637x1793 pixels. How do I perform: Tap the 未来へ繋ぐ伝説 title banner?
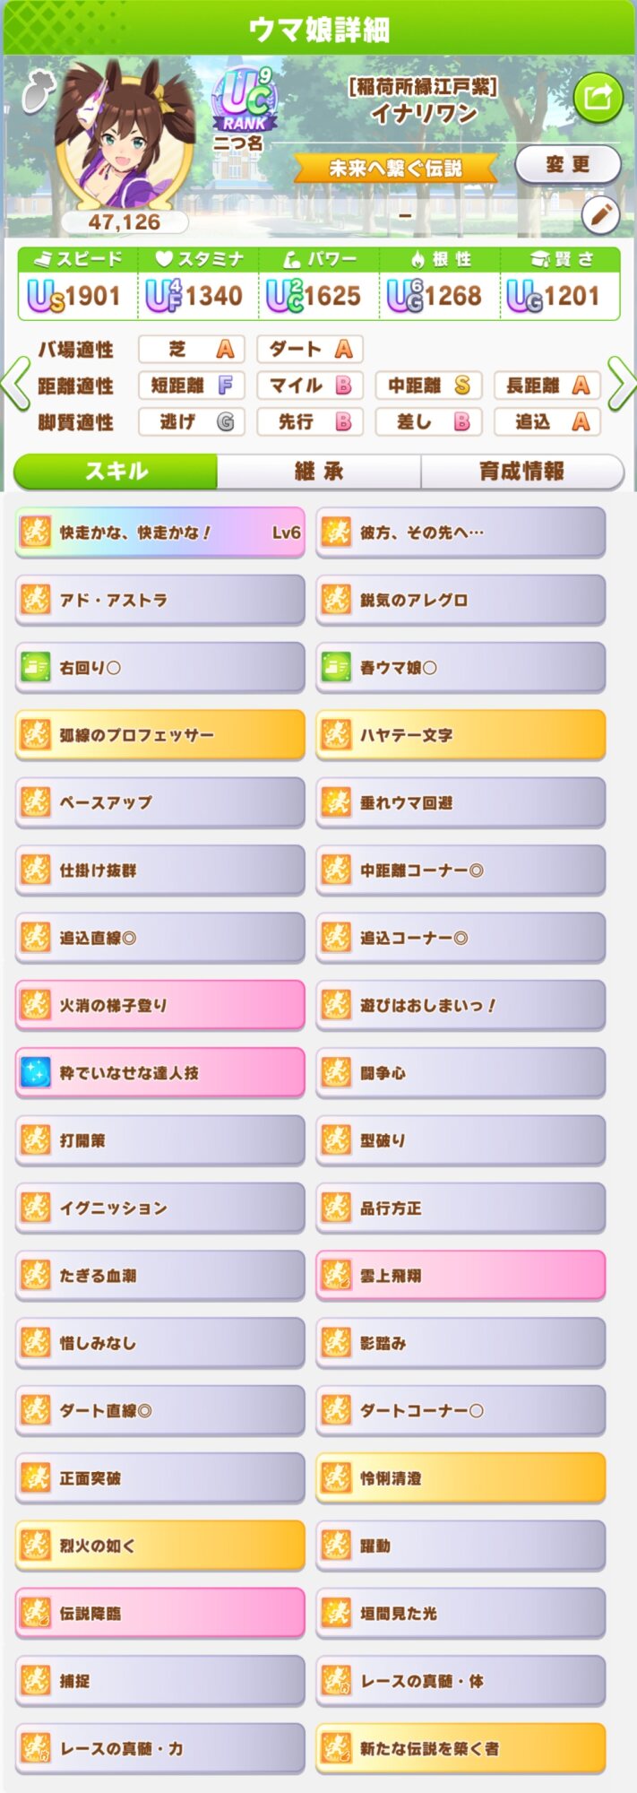point(395,168)
